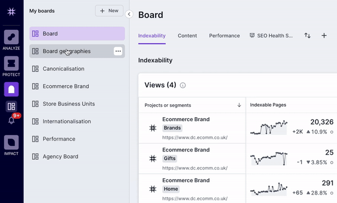Click the 28.8% increase indicator
The height and width of the screenshot is (203, 337).
(x=317, y=193)
